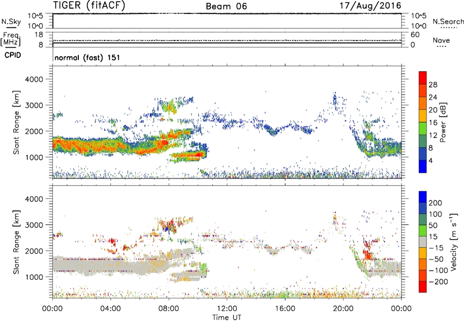Screen dimensions: 464x321
Task: Click the "Freq. [MHz]" axis label
Action: tap(11, 39)
